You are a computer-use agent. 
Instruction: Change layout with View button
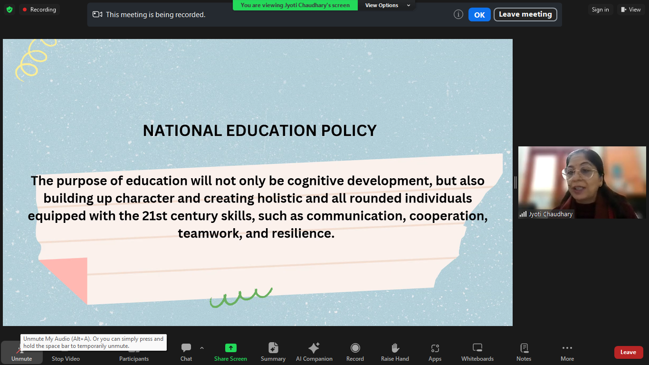[x=630, y=10]
